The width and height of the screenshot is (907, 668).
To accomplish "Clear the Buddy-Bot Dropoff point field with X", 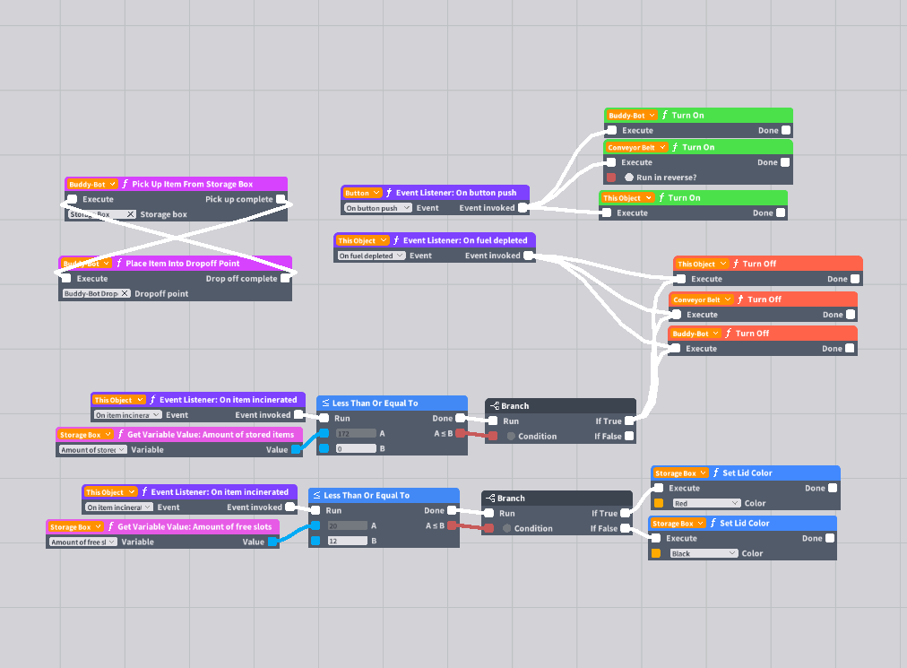I will [125, 293].
